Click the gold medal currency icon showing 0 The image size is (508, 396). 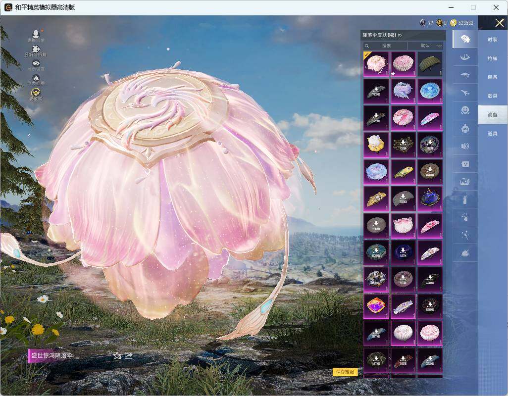439,22
